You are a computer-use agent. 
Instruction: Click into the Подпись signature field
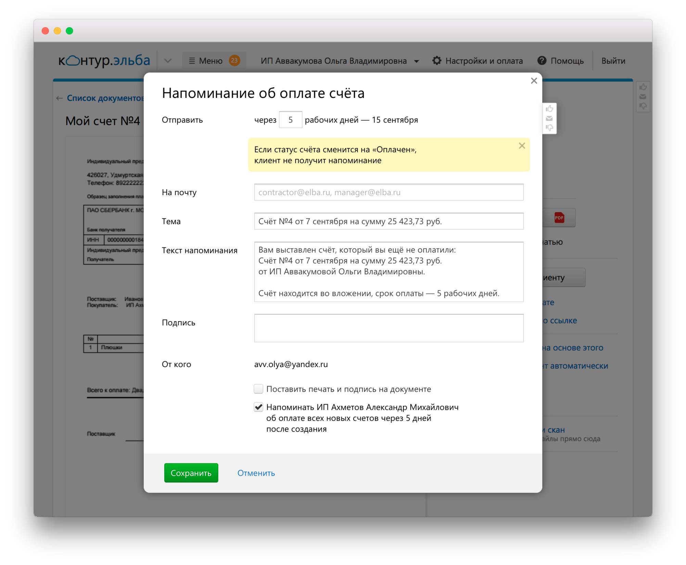[388, 328]
